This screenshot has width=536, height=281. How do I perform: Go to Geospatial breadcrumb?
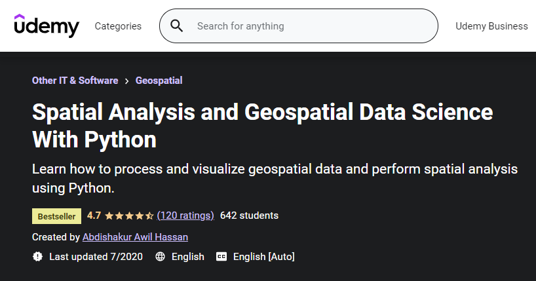[x=159, y=81]
